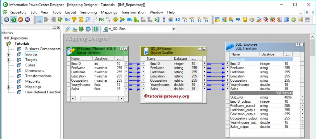
Task: Click the Target Designer tool icon
Action: [x=75, y=29]
